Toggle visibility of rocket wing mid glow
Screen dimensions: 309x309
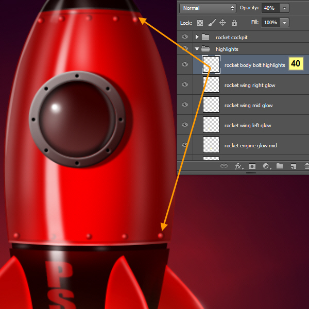[x=185, y=105]
